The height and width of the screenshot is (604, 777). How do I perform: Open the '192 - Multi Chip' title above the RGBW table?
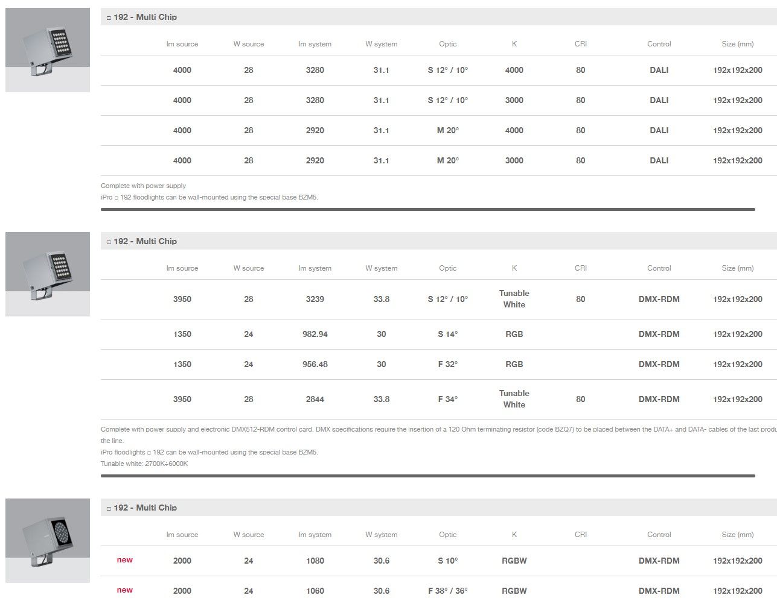tap(145, 508)
